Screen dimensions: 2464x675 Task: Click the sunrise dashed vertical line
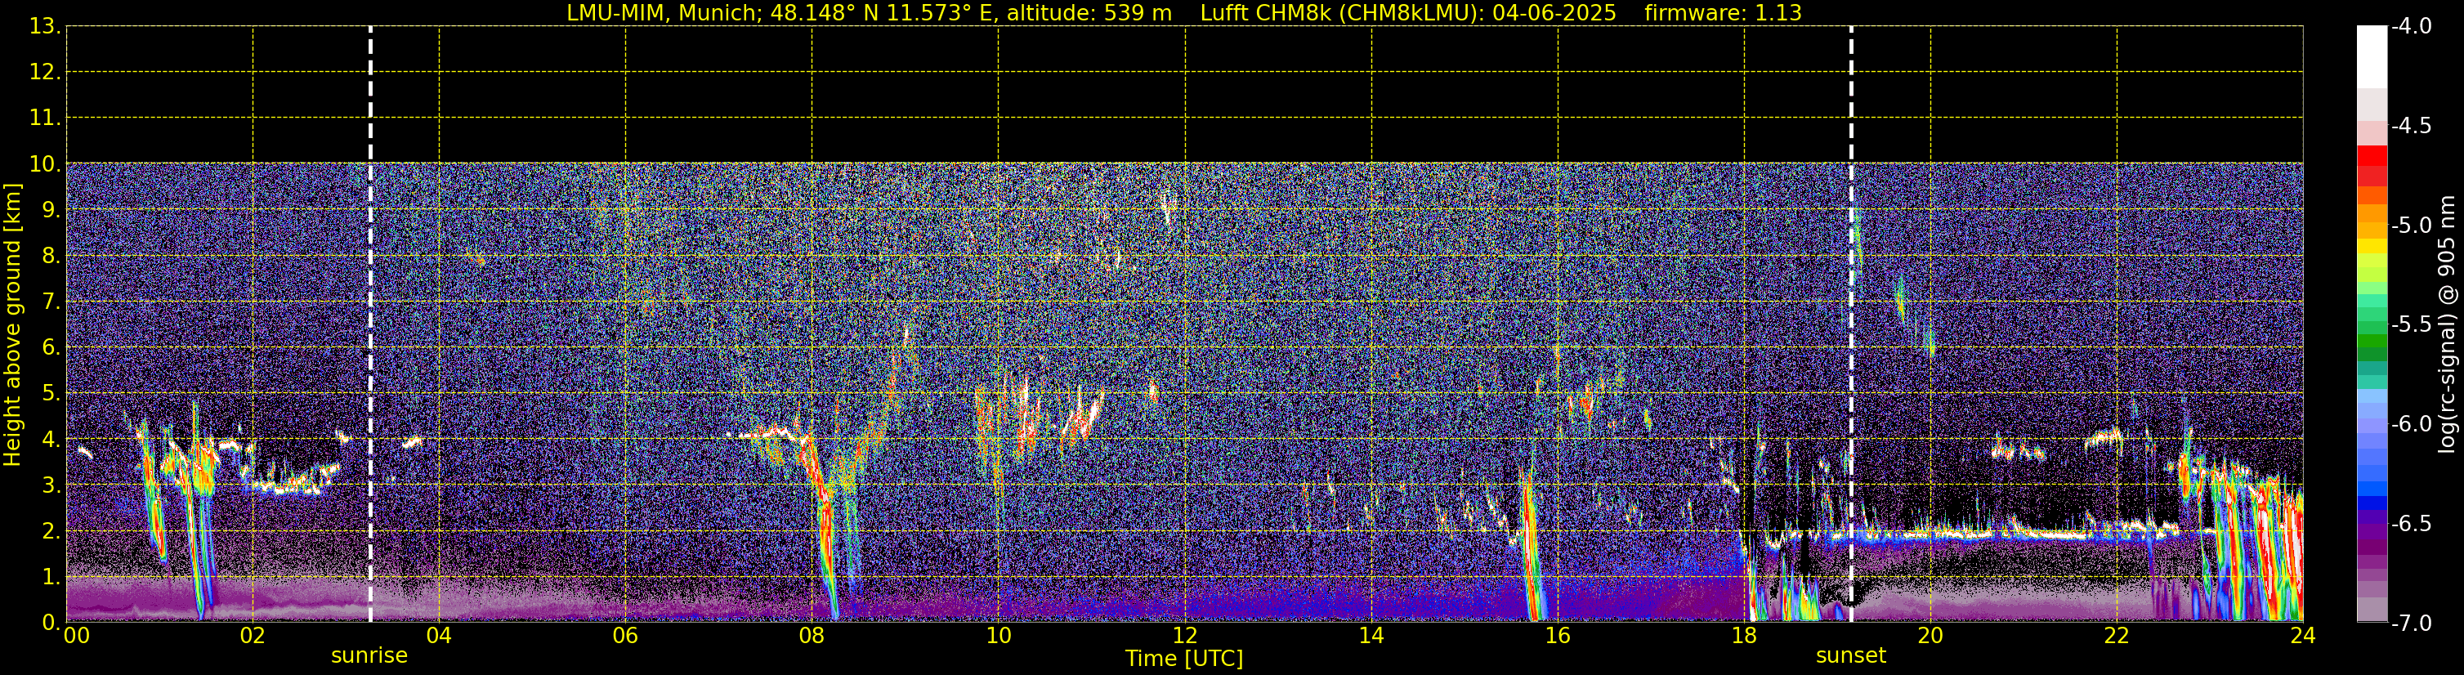(x=370, y=323)
